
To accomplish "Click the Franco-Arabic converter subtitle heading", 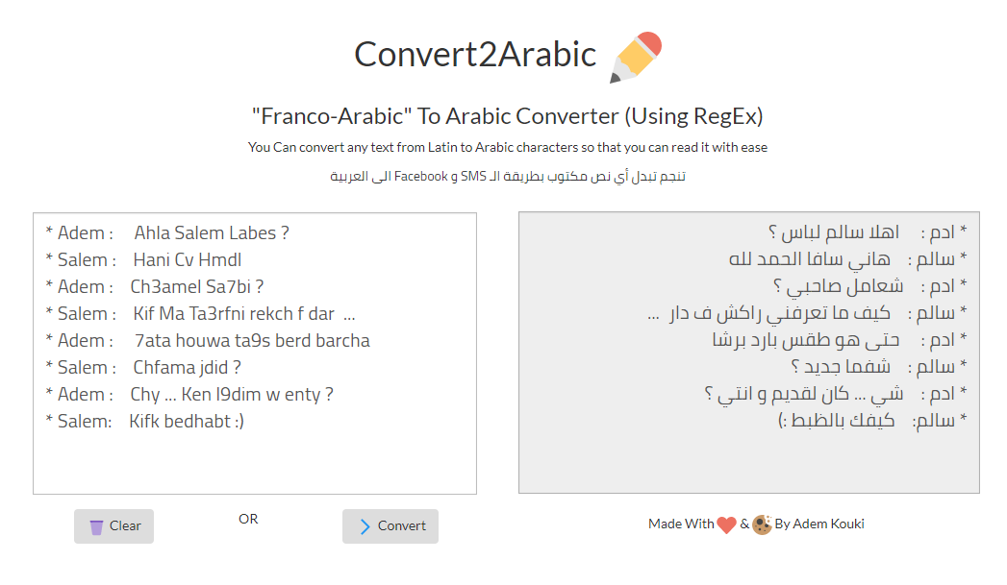I will coord(508,116).
